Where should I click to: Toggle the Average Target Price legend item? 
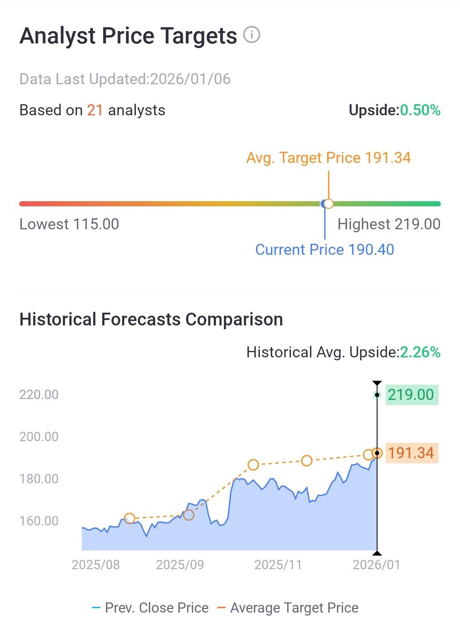click(x=288, y=608)
